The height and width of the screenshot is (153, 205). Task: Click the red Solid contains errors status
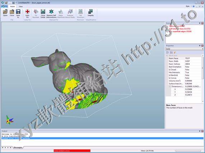click(72, 151)
